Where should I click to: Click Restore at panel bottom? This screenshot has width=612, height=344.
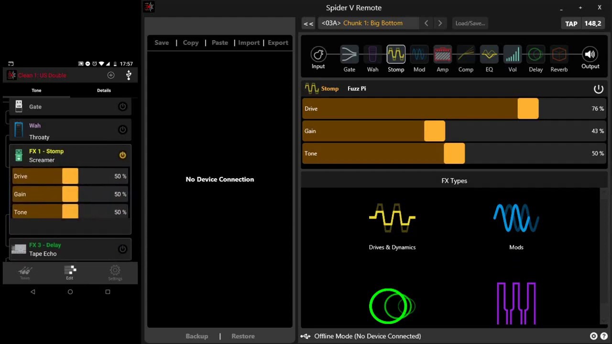(243, 336)
